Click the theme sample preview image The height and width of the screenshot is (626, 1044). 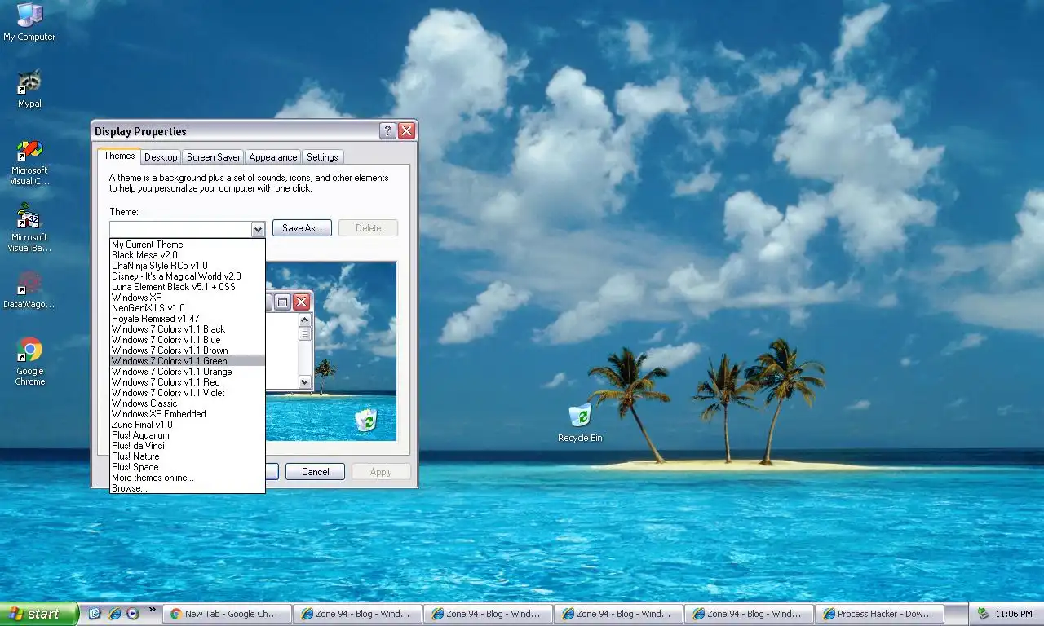[x=331, y=351]
